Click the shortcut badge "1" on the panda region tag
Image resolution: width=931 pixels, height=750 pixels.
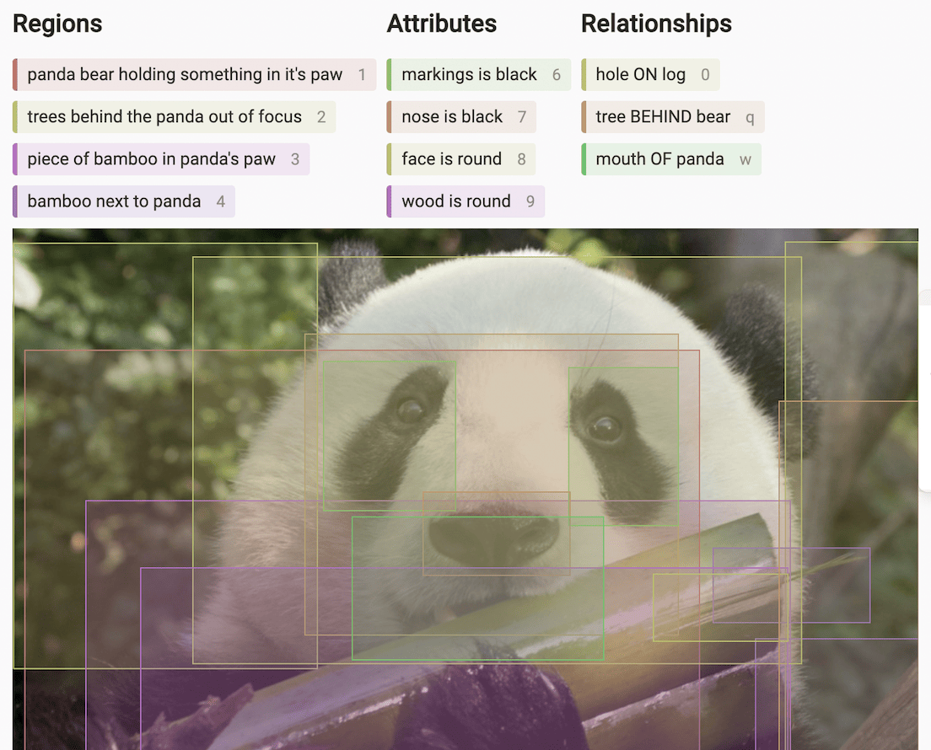coord(363,74)
